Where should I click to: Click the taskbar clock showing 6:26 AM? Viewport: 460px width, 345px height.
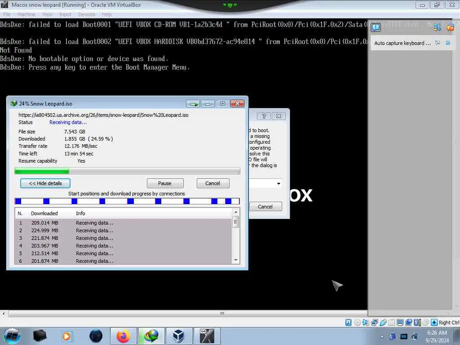pos(437,336)
